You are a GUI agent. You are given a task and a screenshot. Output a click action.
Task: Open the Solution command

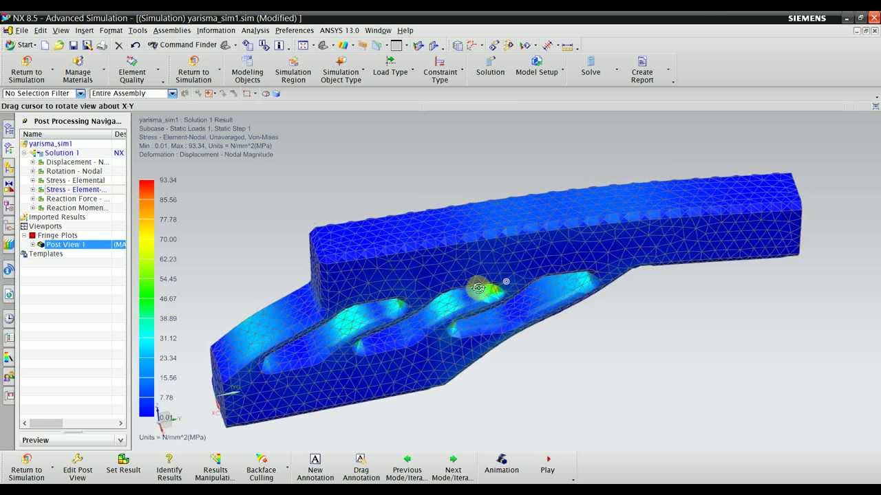pyautogui.click(x=490, y=67)
